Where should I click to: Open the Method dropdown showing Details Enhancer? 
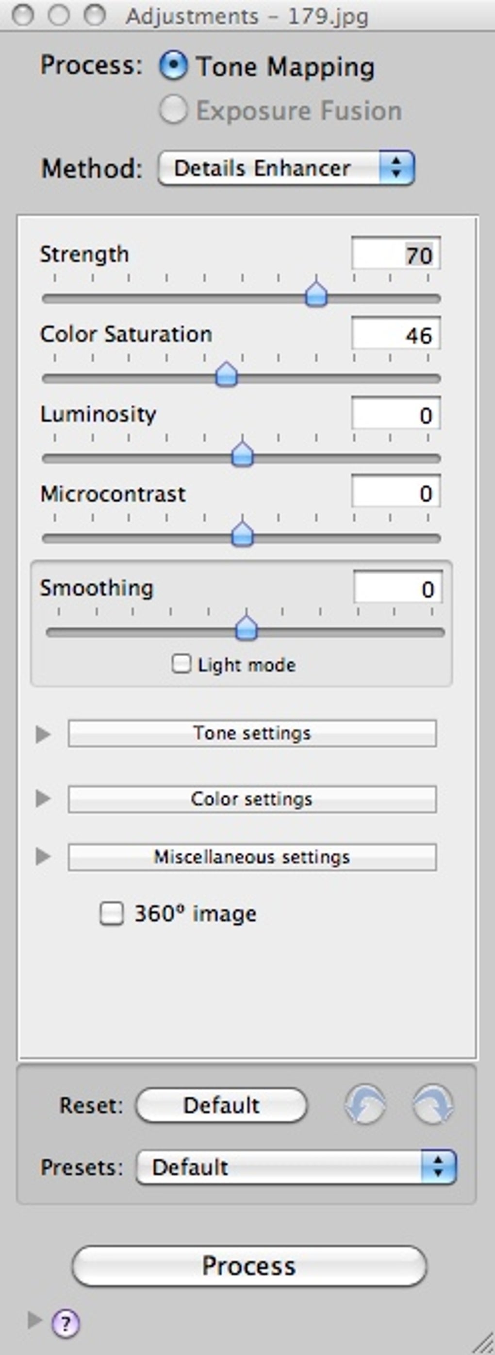tap(286, 168)
